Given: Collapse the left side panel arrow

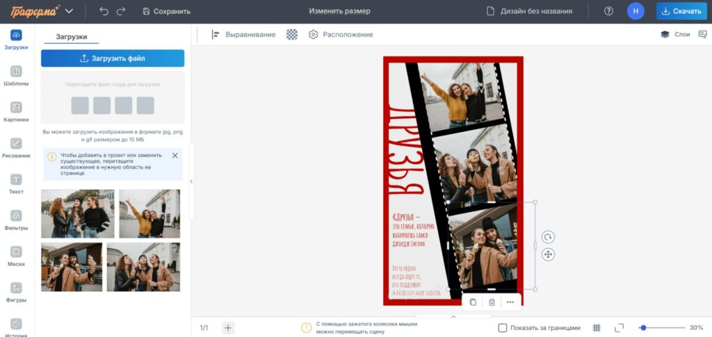Looking at the screenshot, I should click(191, 181).
